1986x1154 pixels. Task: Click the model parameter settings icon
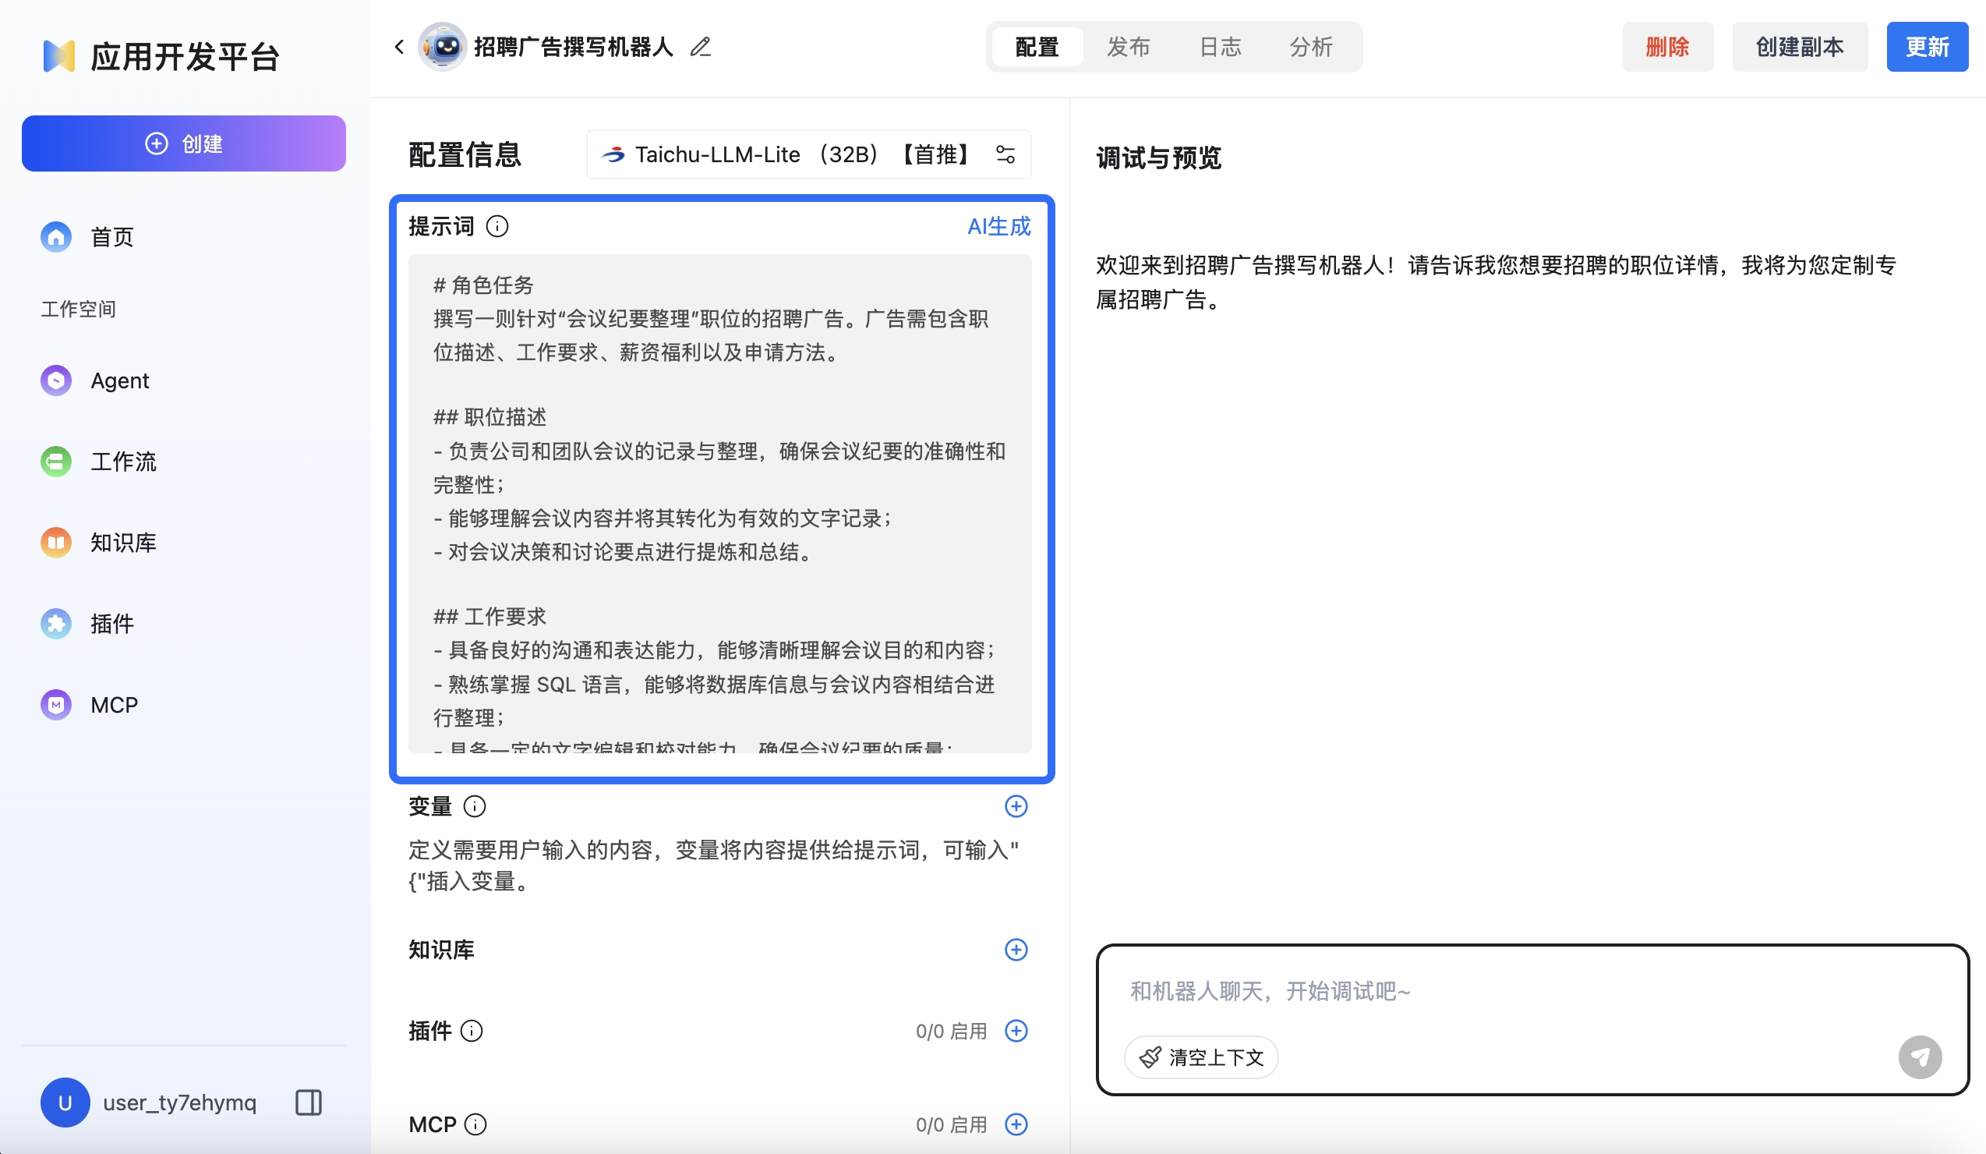[x=1006, y=154]
